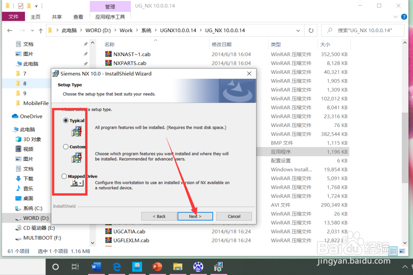413x275 pixels.
Task: Switch to large thumbnails view icon
Action: point(402,251)
